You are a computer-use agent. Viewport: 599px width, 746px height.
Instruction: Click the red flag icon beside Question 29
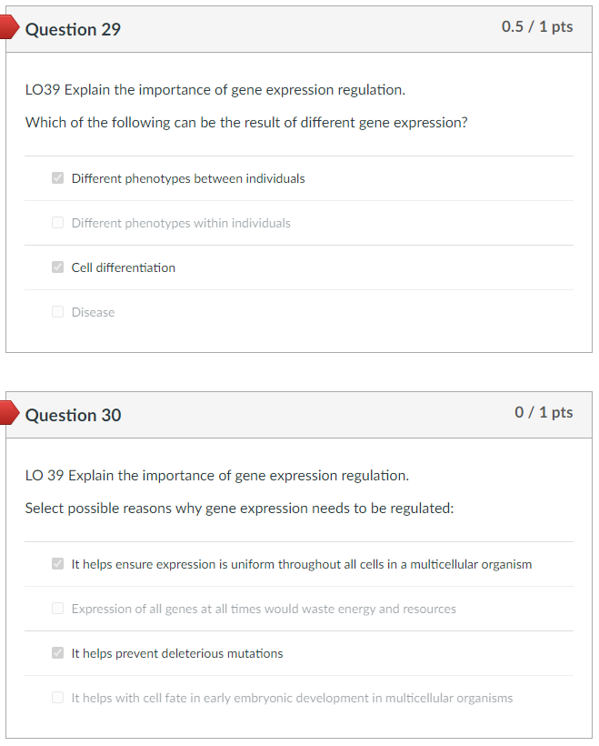pyautogui.click(x=7, y=27)
